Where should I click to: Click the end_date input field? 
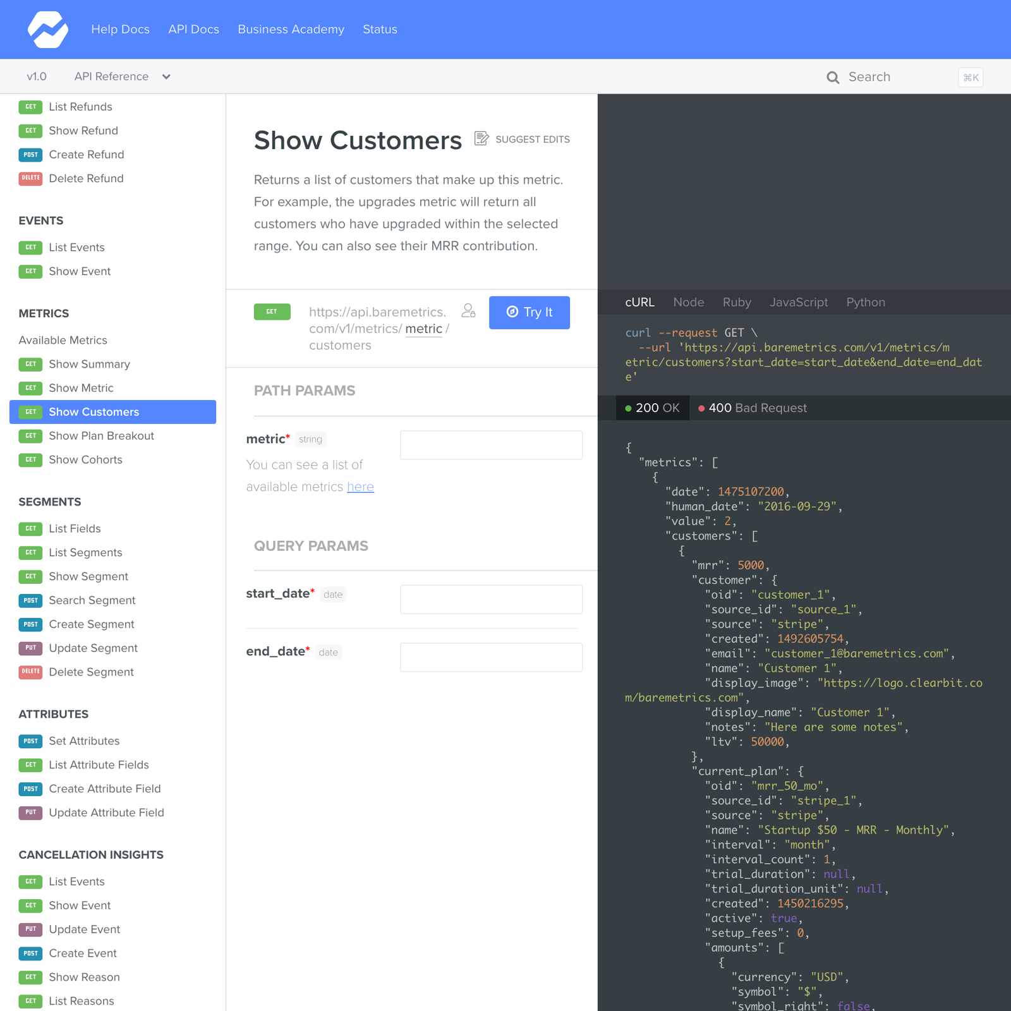(x=491, y=657)
